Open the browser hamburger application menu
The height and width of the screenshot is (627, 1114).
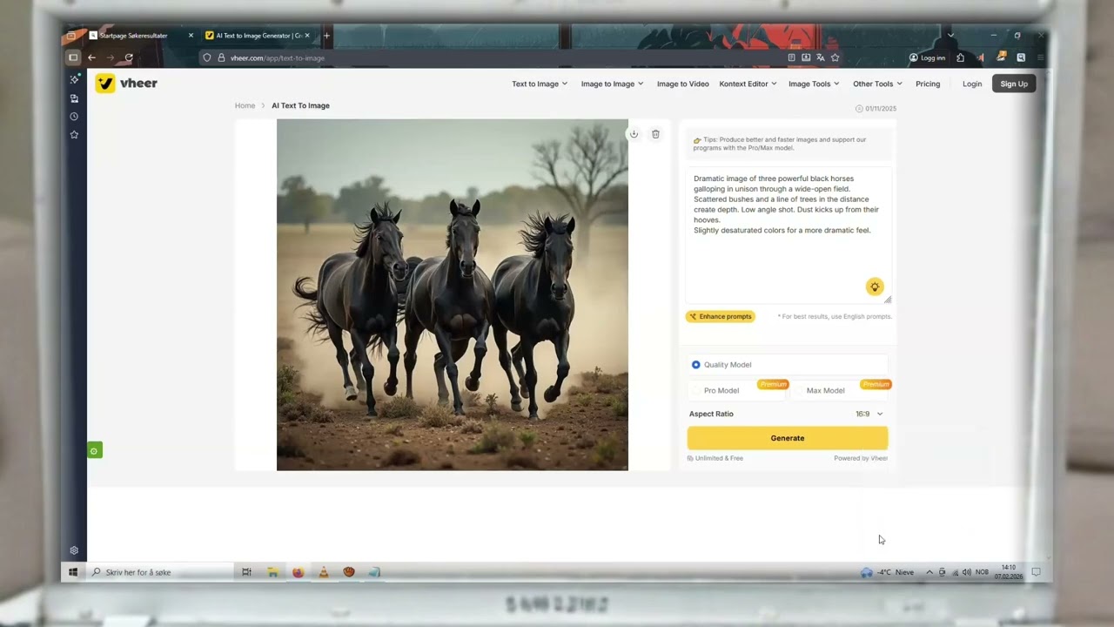(1040, 57)
